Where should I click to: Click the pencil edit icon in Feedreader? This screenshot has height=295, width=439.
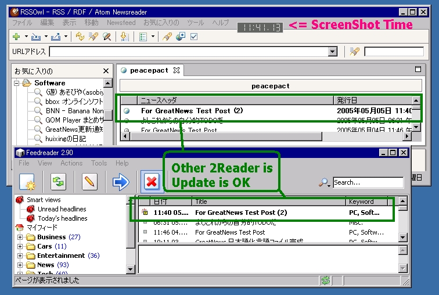click(89, 182)
